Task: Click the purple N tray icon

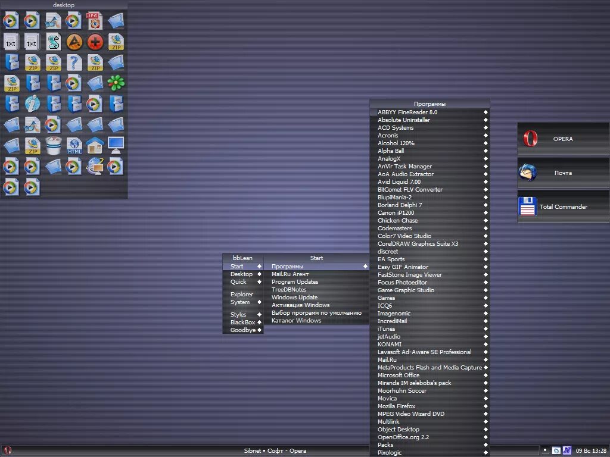Action: (x=567, y=450)
